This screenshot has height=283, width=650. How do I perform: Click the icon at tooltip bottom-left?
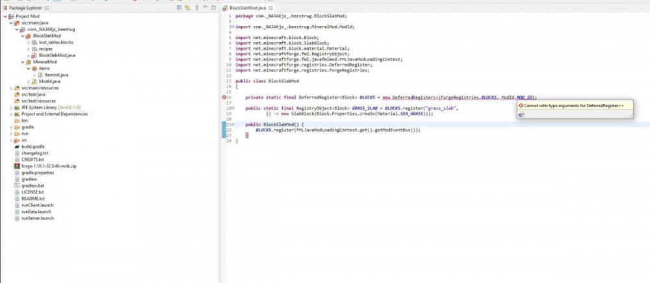(521, 115)
